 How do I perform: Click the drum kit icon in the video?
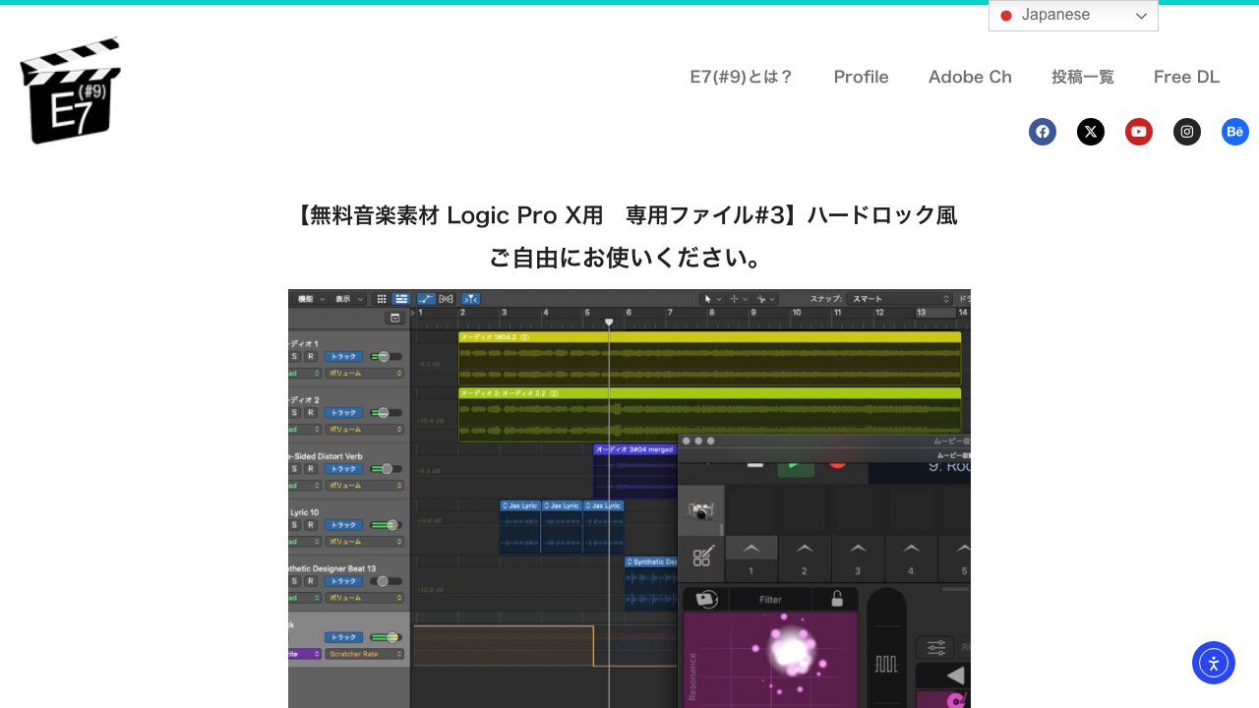point(700,510)
